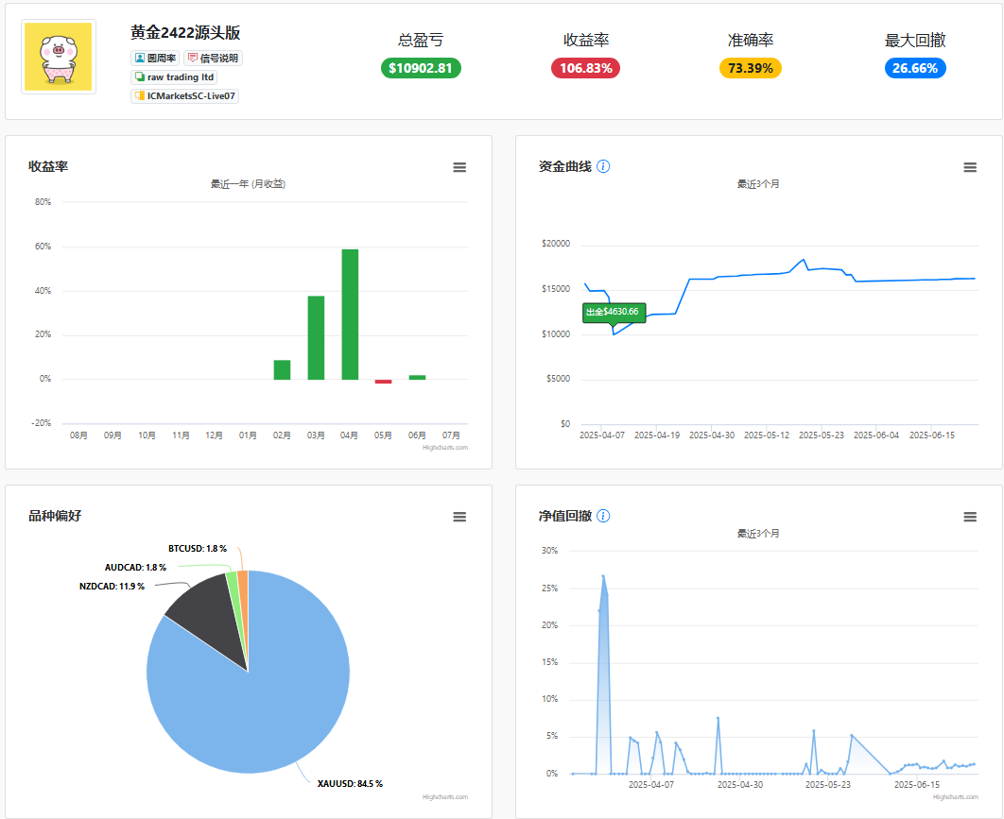Click the XAUUSD: 84.5 % label
Screen dimensions: 1004x819
[x=350, y=784]
